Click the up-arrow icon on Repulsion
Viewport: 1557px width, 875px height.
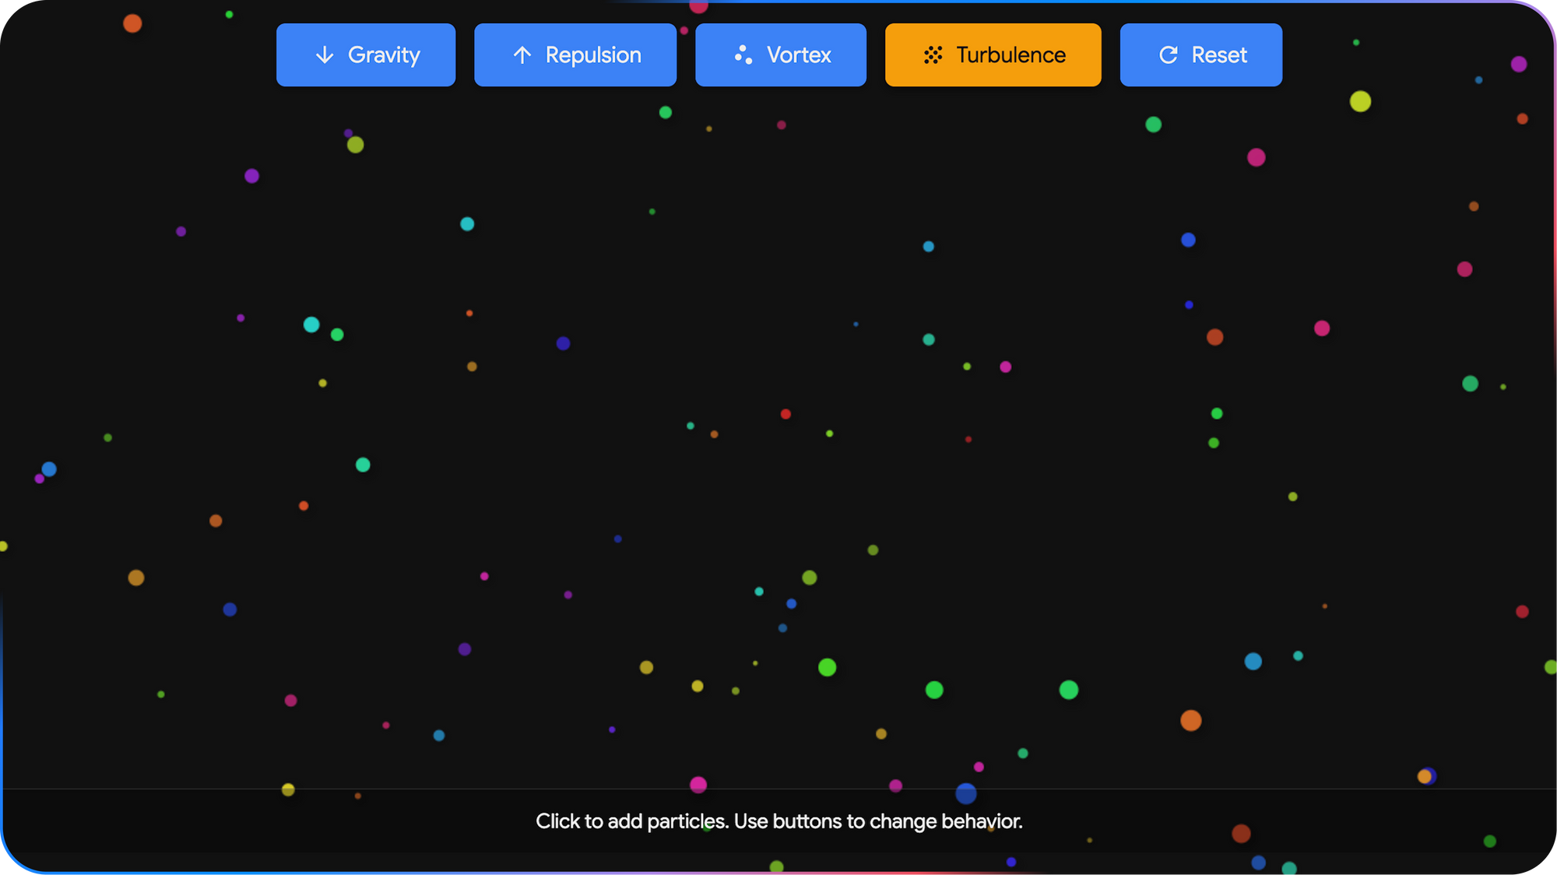click(522, 55)
